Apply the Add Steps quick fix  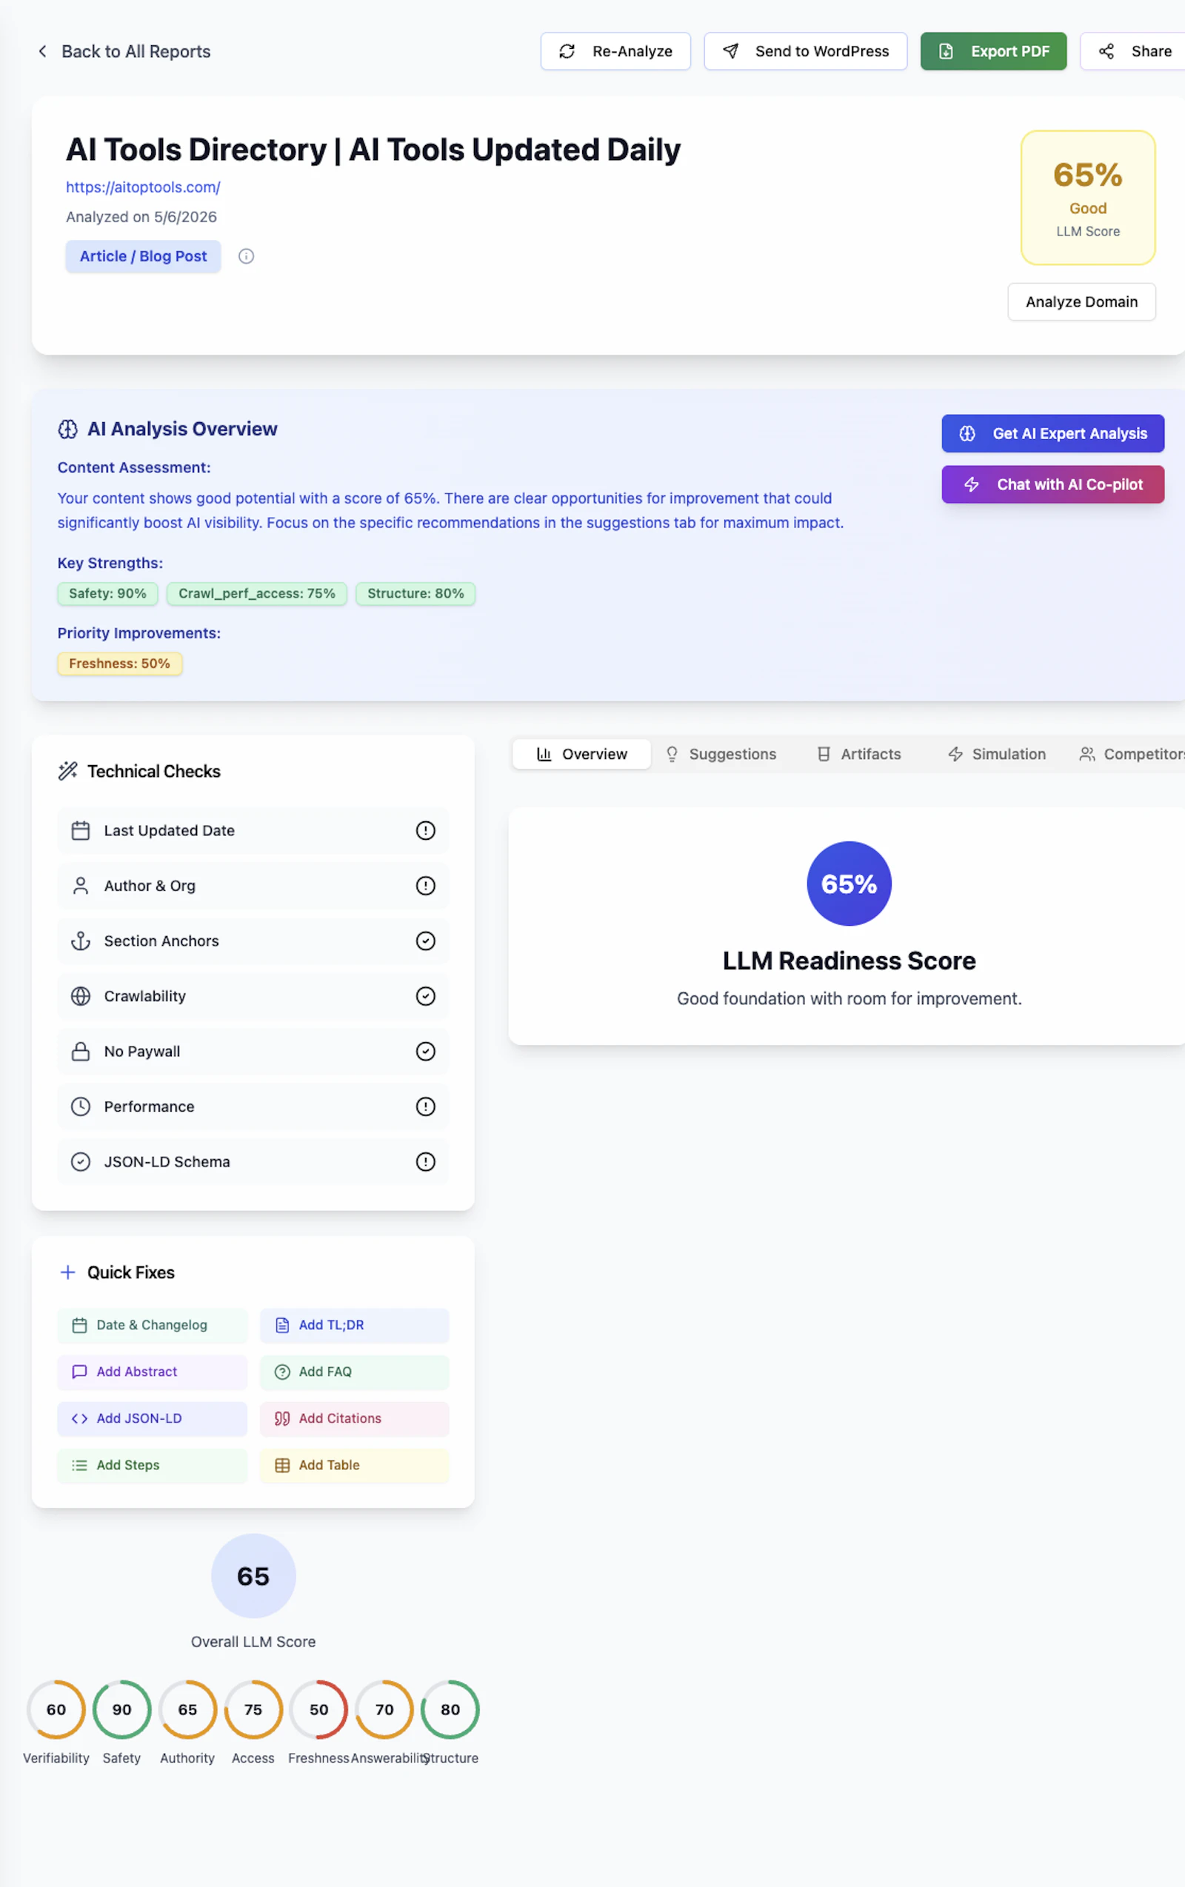pos(152,1466)
